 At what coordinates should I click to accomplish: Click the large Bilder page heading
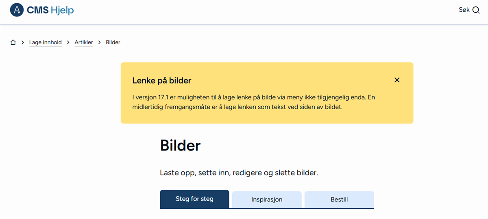(x=180, y=146)
